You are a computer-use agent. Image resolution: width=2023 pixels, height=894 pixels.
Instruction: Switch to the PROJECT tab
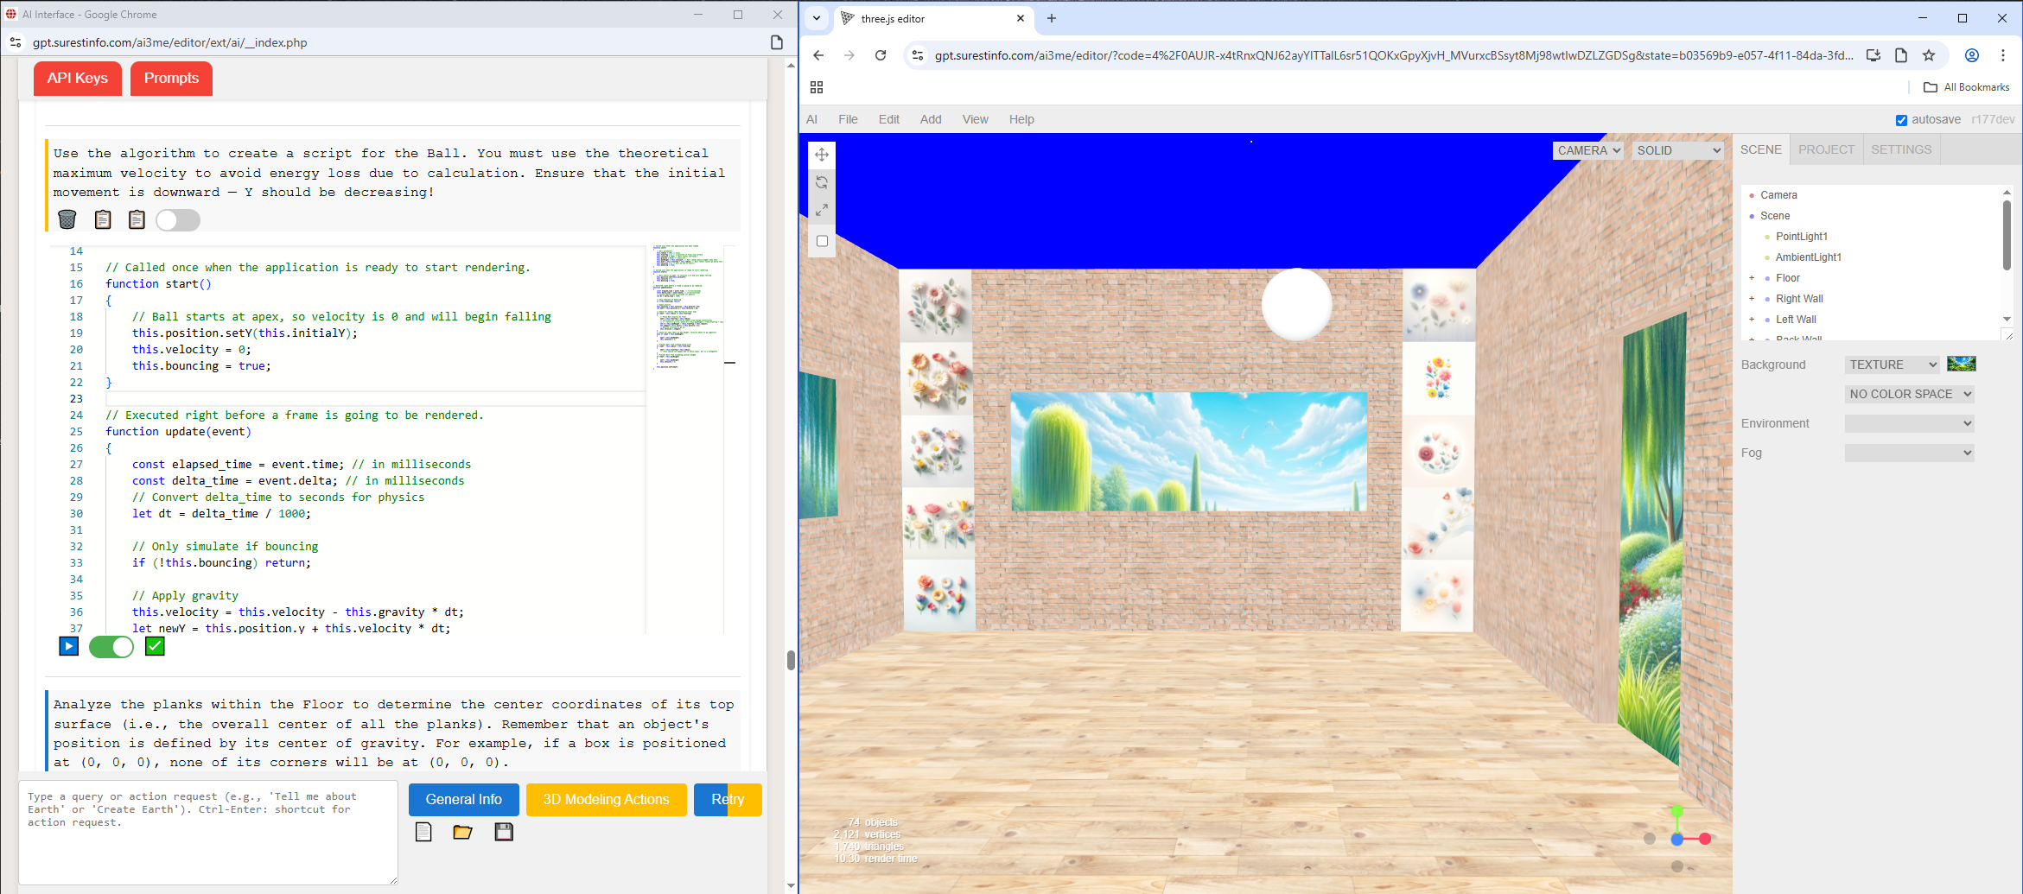click(1826, 149)
